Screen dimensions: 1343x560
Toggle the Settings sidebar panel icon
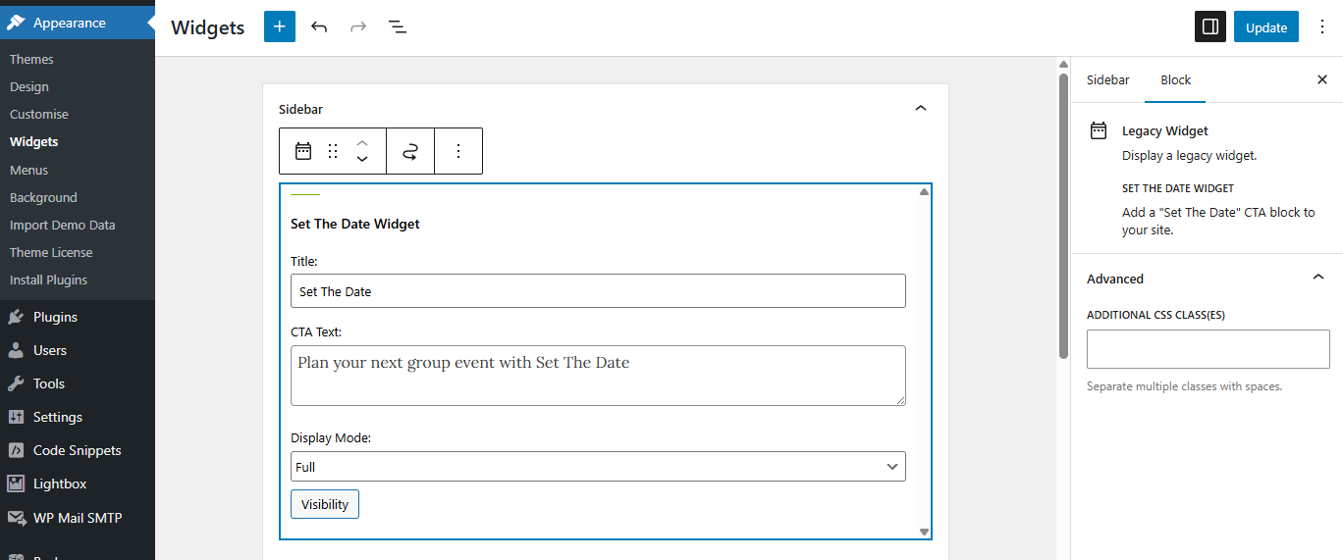(x=1210, y=26)
